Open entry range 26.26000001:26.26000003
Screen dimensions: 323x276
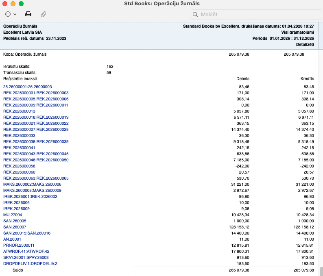(28, 87)
